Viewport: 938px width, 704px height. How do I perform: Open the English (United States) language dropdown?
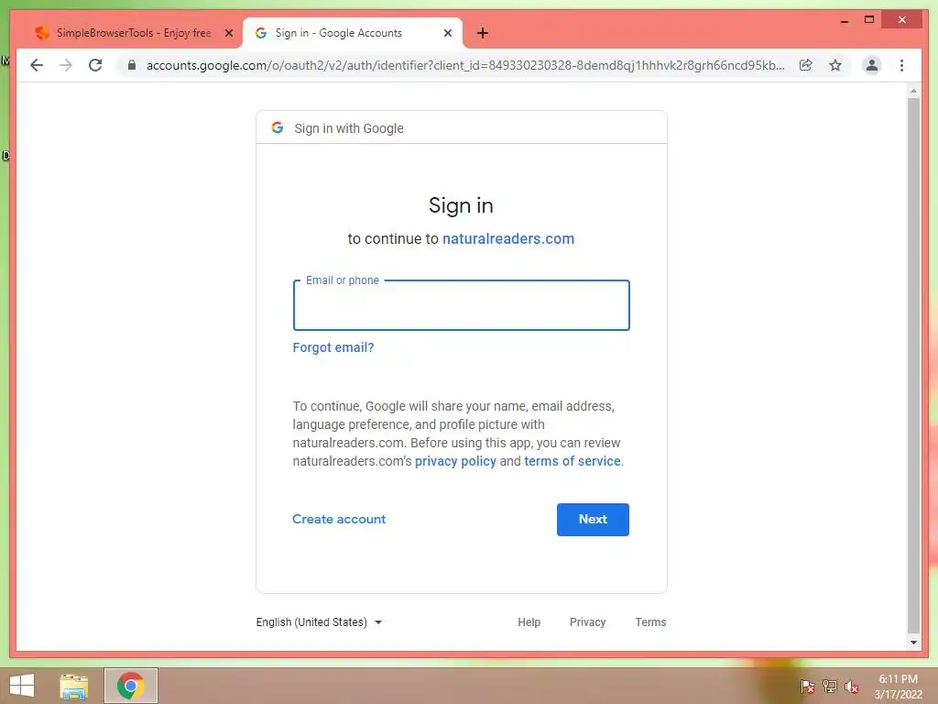[319, 622]
